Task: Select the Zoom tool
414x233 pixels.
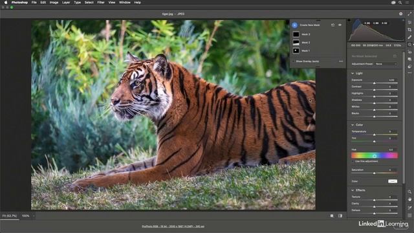Action: click(x=409, y=192)
